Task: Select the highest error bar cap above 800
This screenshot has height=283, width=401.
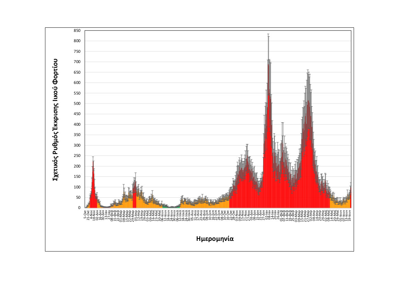Action: tap(268, 34)
